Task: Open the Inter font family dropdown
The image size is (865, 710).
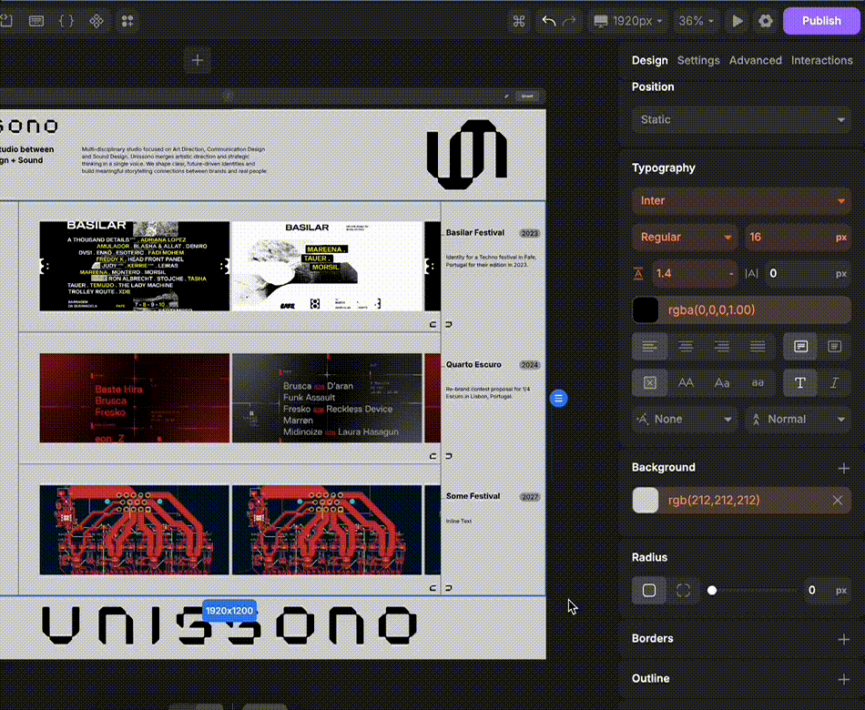Action: pos(741,200)
